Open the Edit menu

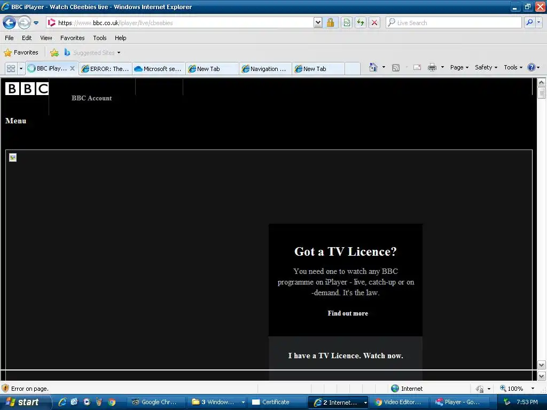point(27,38)
